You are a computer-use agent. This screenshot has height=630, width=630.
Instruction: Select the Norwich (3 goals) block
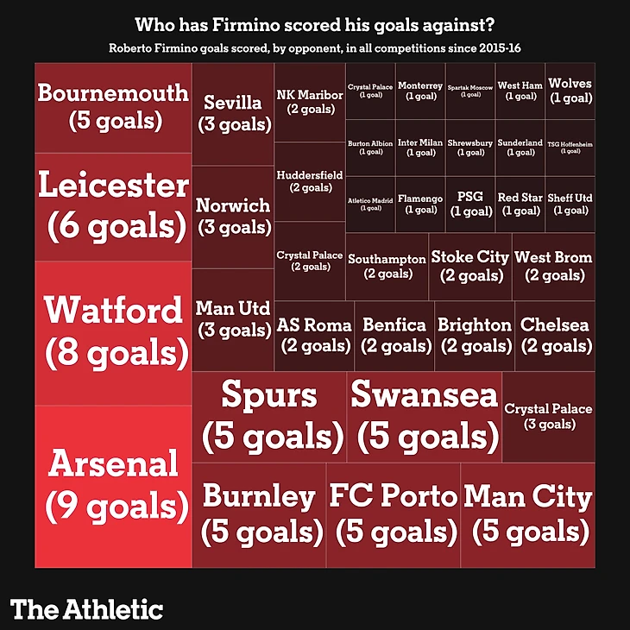pyautogui.click(x=232, y=216)
